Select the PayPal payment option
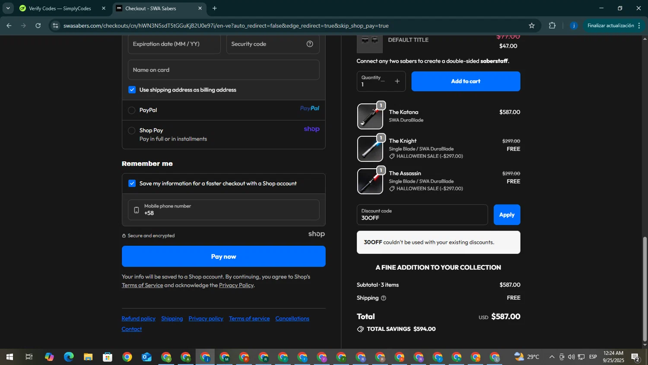648x365 pixels. click(x=132, y=110)
